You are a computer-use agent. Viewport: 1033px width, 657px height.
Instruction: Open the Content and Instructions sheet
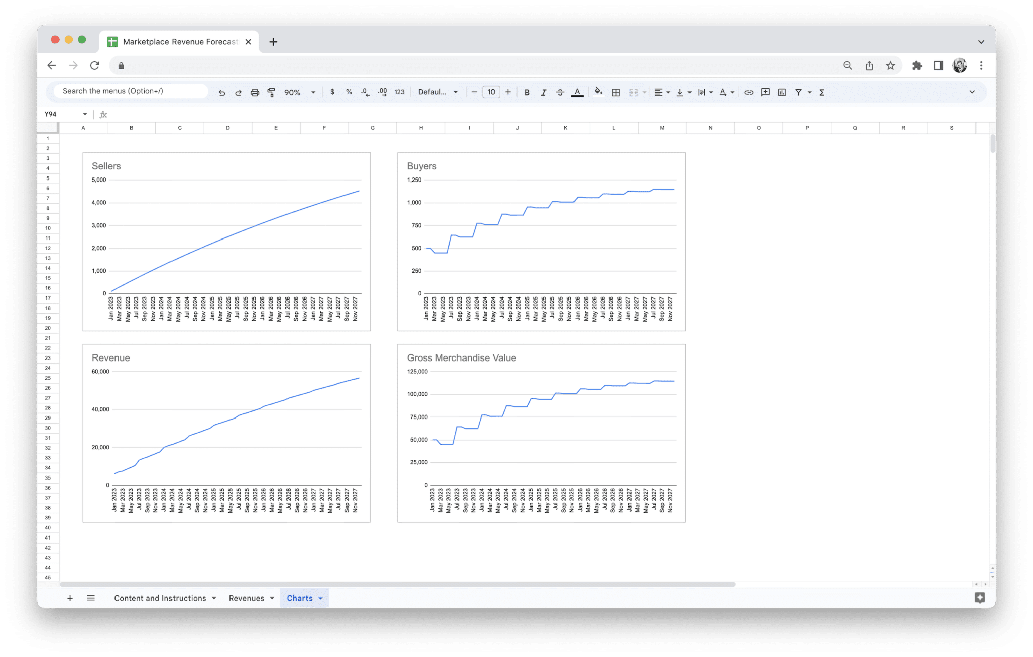point(159,598)
